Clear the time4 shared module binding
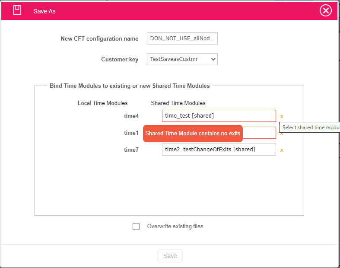The image size is (340, 268). 282,116
